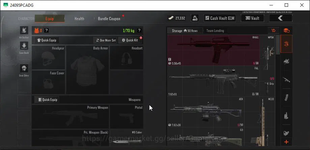Viewport: 310px width, 150px height.
Task: Click the 11/30 ammo count
Action: pyautogui.click(x=255, y=94)
